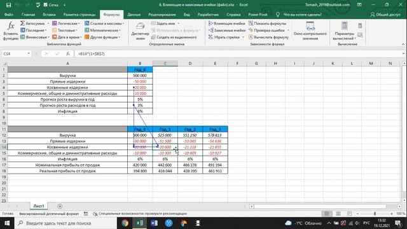Open Окно контрольного значения
The image size is (407, 229).
point(310,31)
